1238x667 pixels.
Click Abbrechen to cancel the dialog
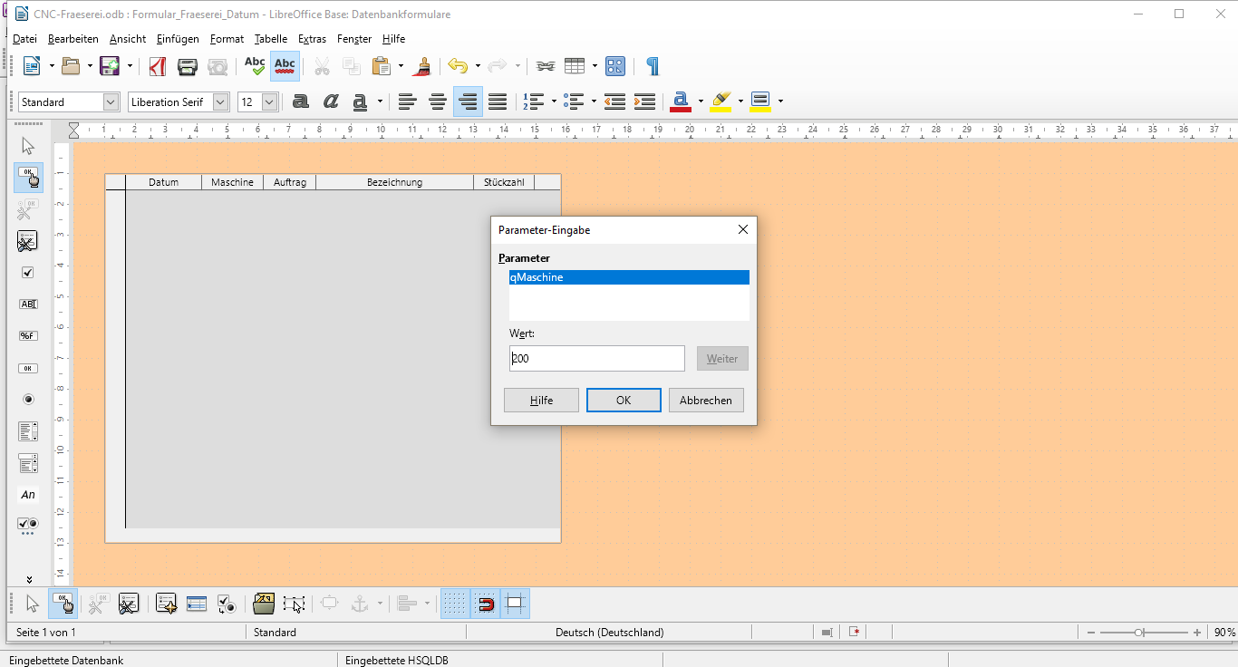706,400
